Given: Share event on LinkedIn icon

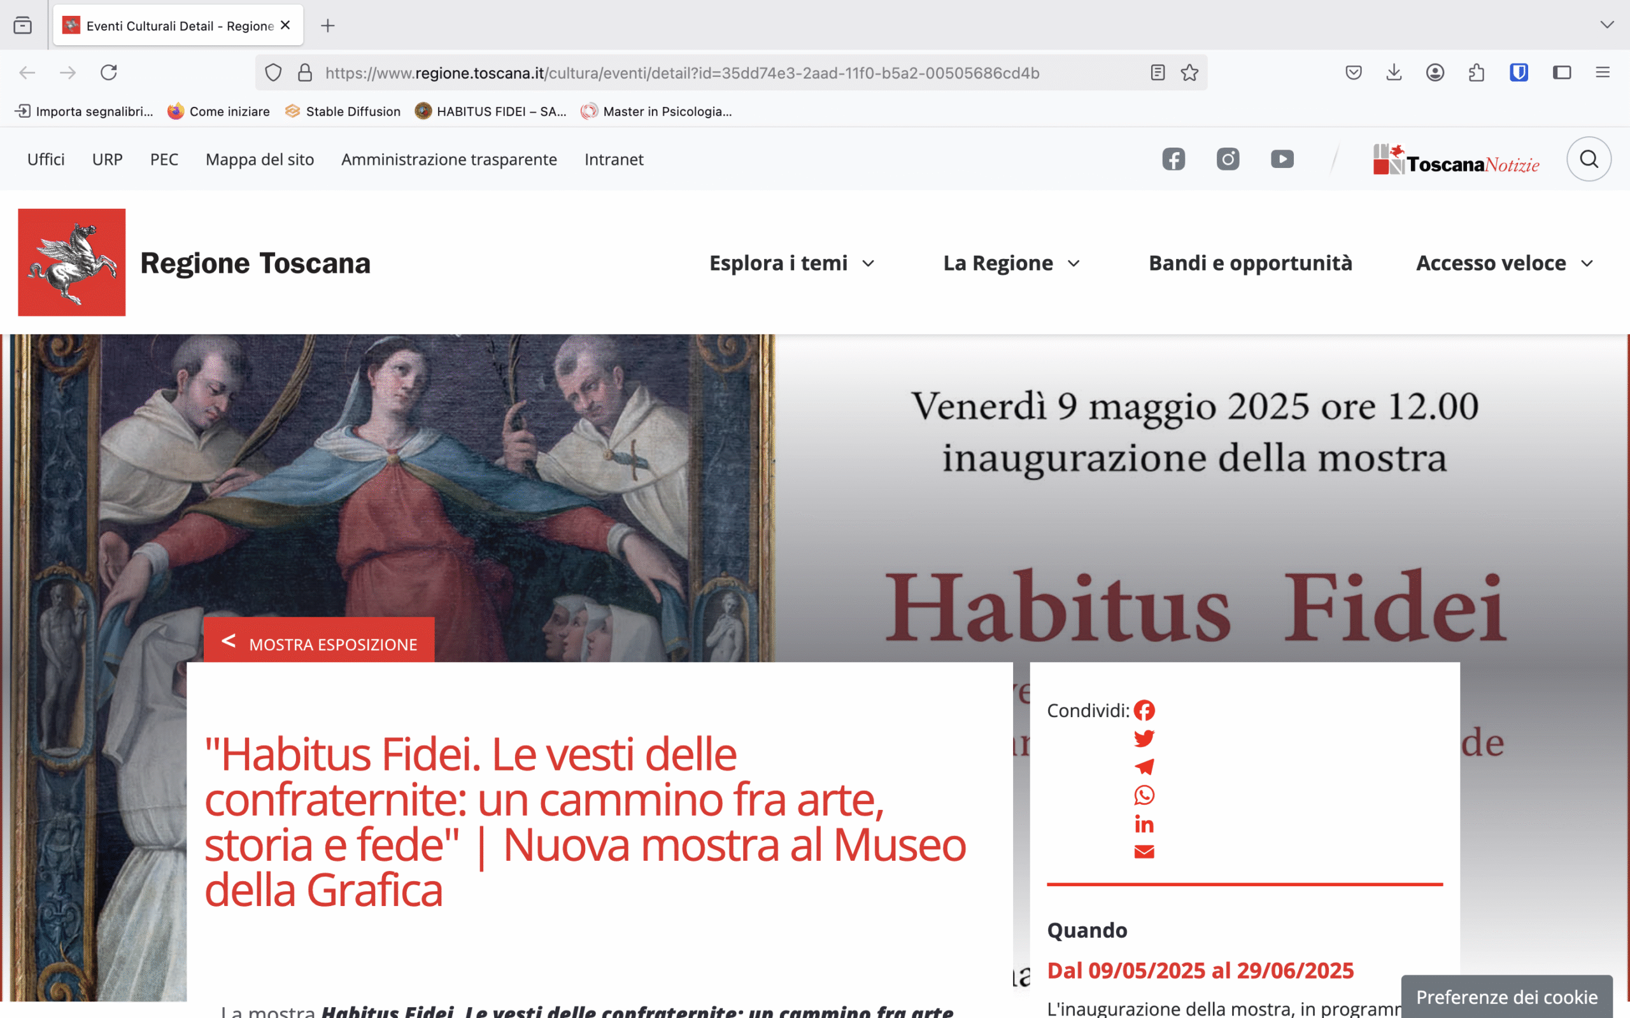Looking at the screenshot, I should (1144, 824).
